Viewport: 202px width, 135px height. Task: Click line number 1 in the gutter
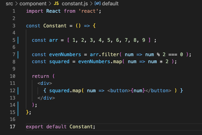click(x=14, y=11)
